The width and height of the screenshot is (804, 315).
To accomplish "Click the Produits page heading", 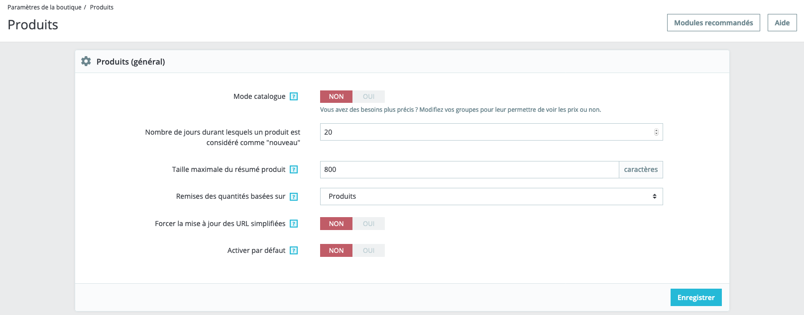I will tap(33, 25).
